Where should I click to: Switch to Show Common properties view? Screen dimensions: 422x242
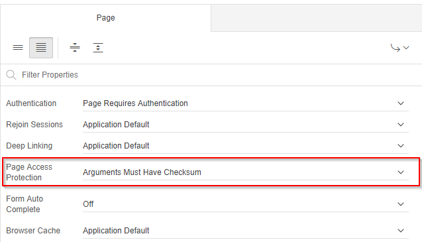18,48
